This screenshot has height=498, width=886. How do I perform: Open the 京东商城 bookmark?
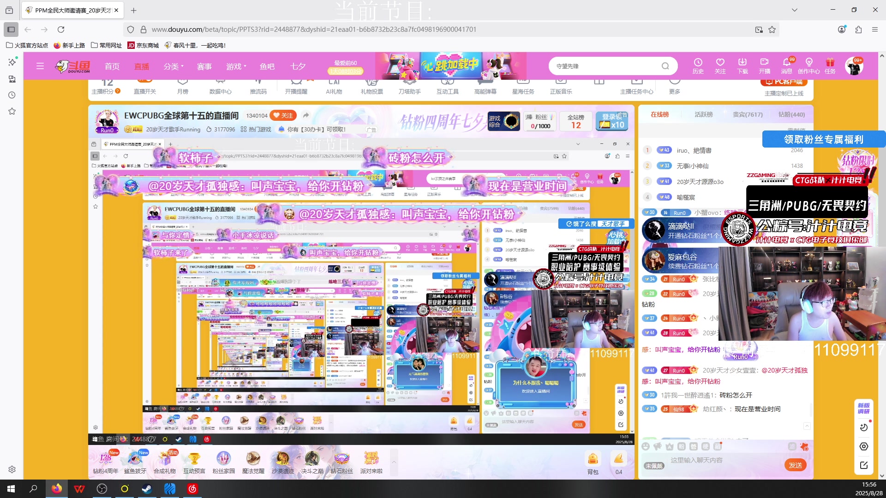(143, 45)
